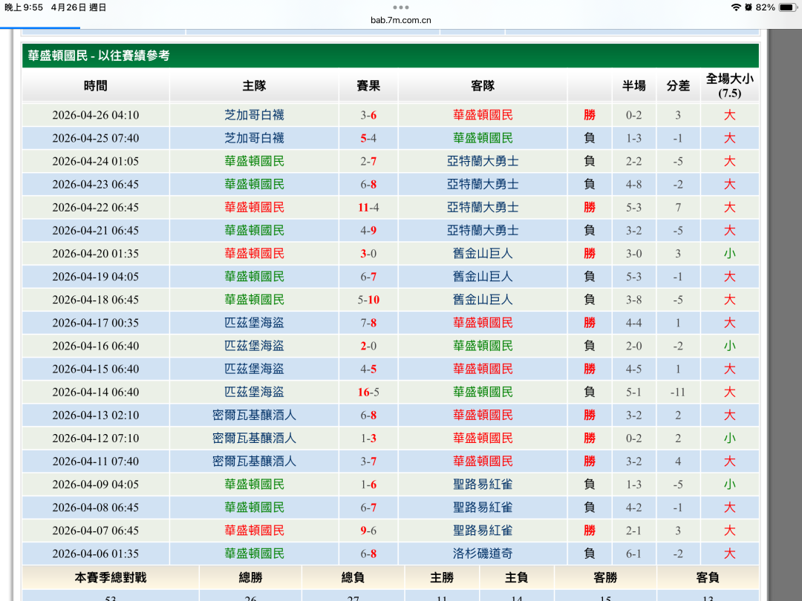
Task: Open 密爾瓦基釀酒人 in the 04-12 07:10 row
Action: pyautogui.click(x=254, y=438)
